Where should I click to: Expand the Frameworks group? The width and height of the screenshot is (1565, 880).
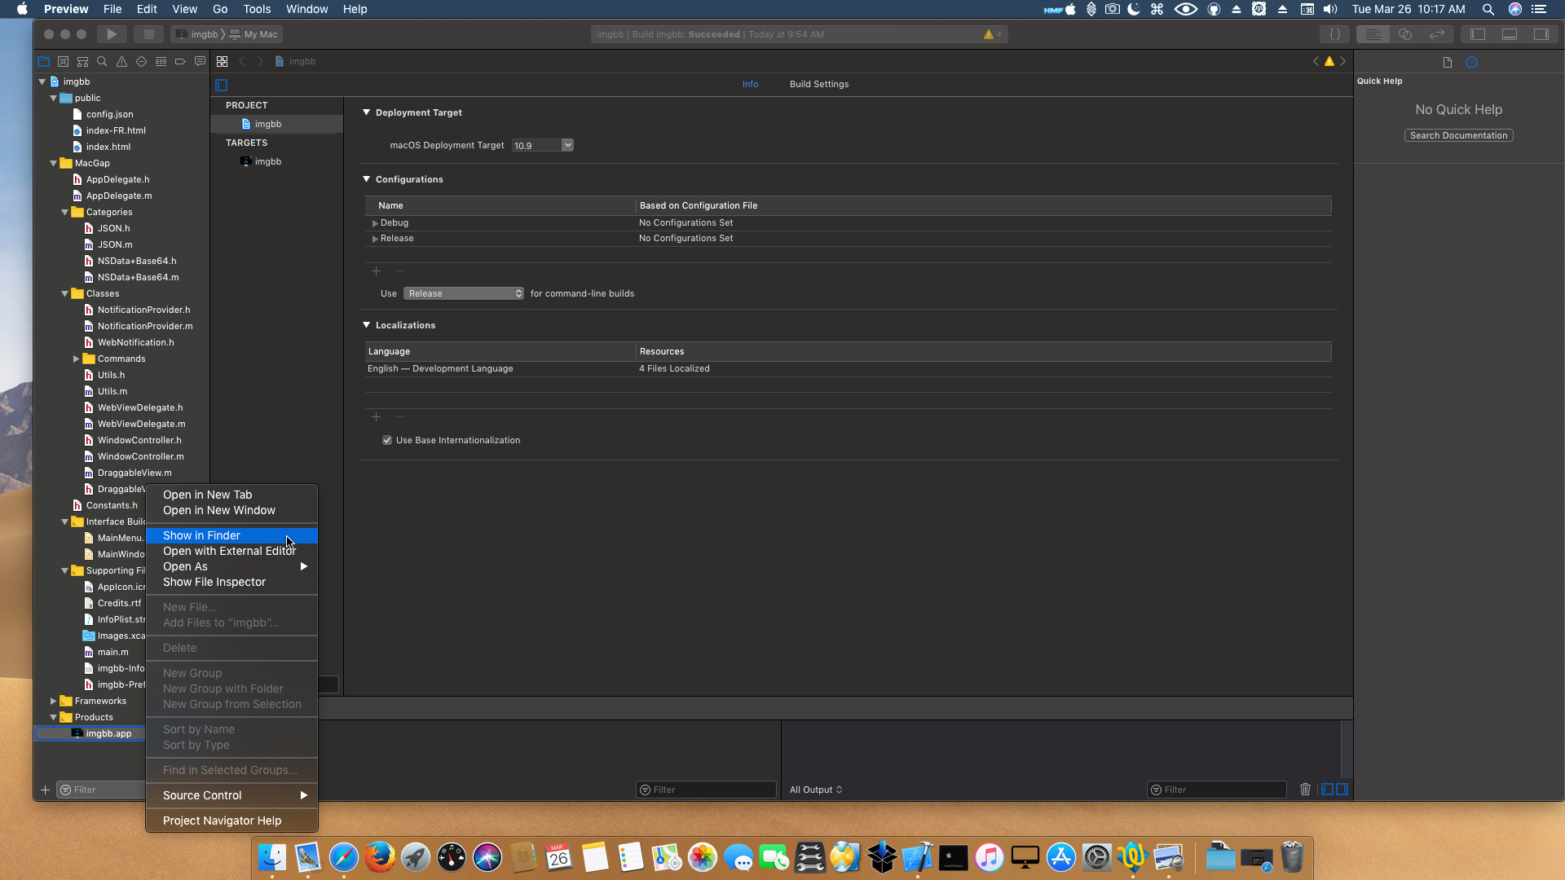(x=54, y=701)
